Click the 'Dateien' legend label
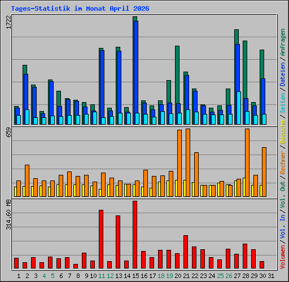The height and width of the screenshot is (282, 289). point(282,74)
